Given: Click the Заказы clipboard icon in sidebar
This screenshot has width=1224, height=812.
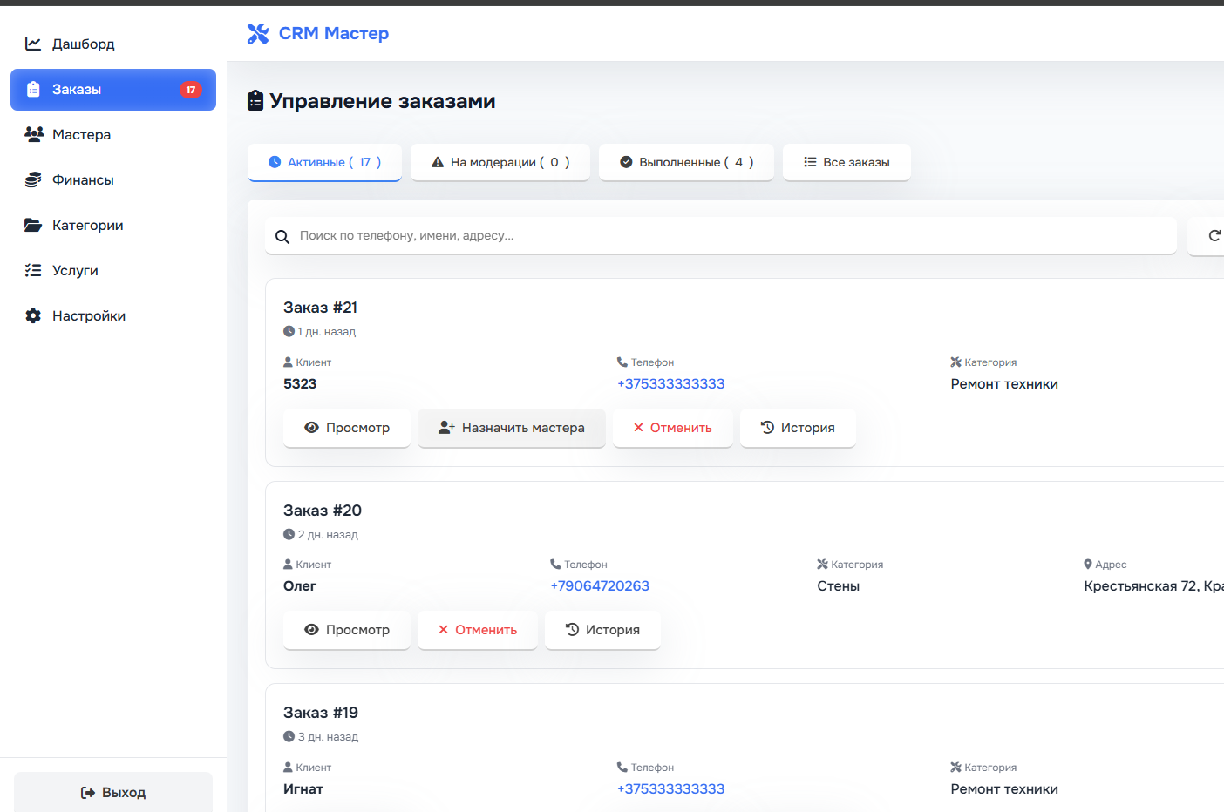Looking at the screenshot, I should [x=33, y=89].
